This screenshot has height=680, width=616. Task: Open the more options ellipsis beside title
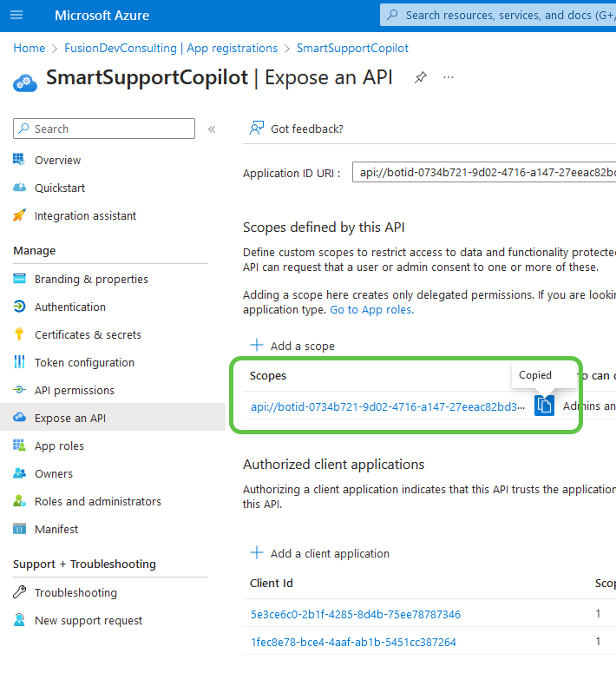point(449,77)
